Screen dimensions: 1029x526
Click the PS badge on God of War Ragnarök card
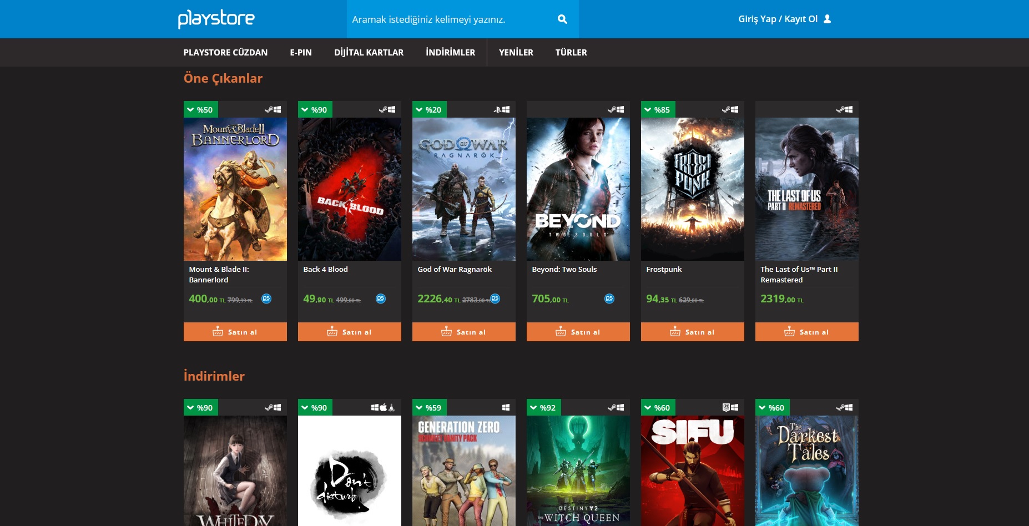tap(495, 299)
